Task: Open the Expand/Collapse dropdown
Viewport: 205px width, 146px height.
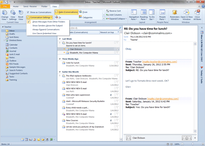Action: 116,19
